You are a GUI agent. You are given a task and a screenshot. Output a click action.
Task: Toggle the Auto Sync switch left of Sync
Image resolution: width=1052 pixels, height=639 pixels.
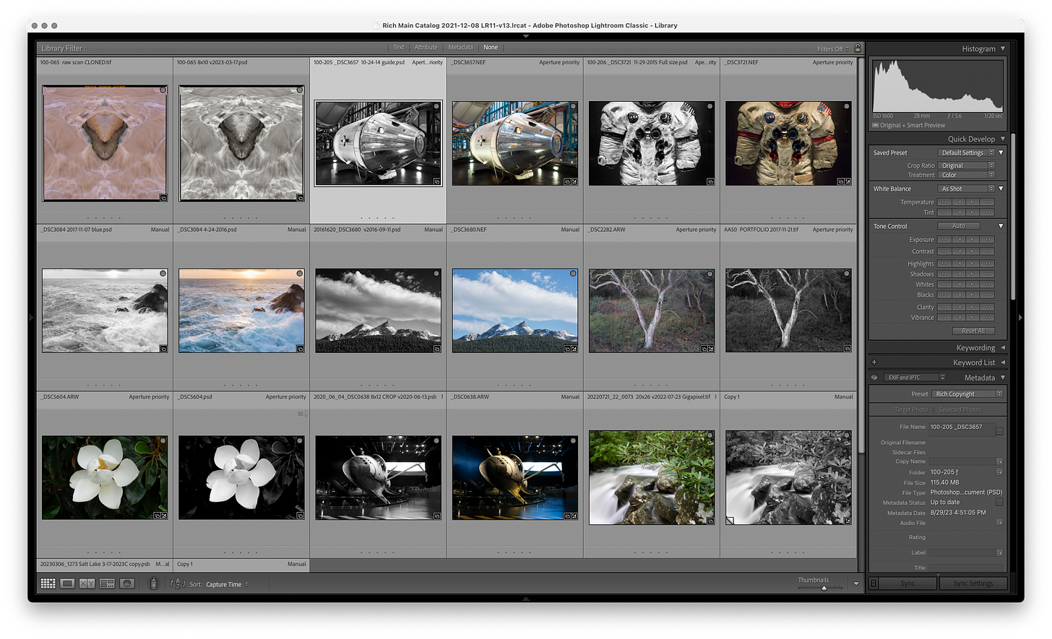[874, 583]
